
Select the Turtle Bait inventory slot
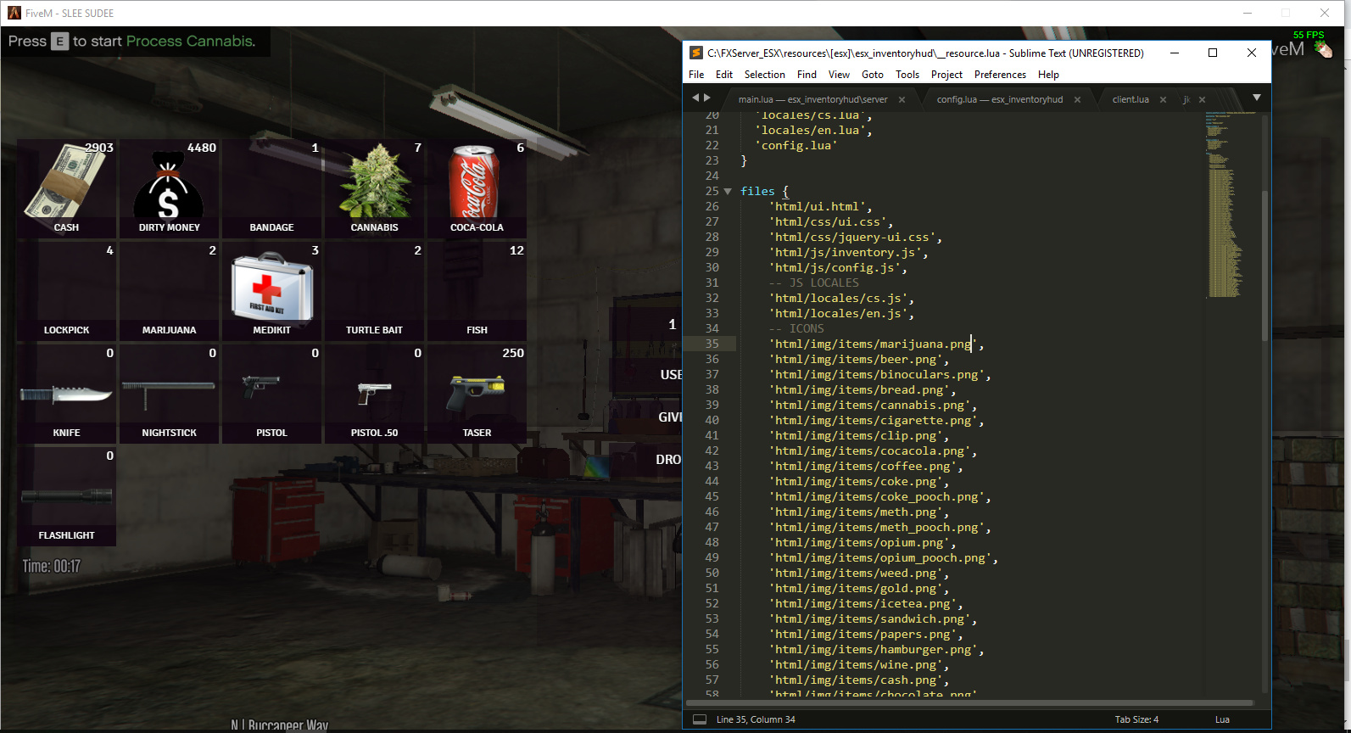[374, 290]
